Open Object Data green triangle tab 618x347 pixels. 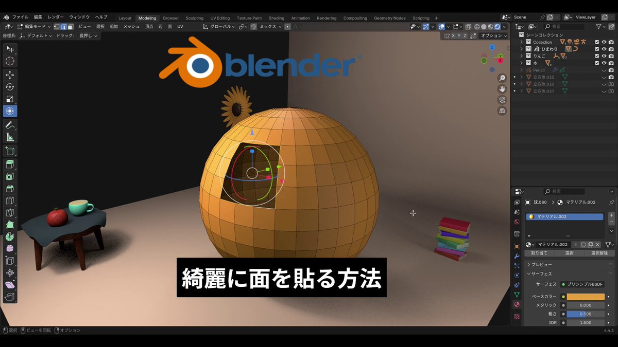517,295
